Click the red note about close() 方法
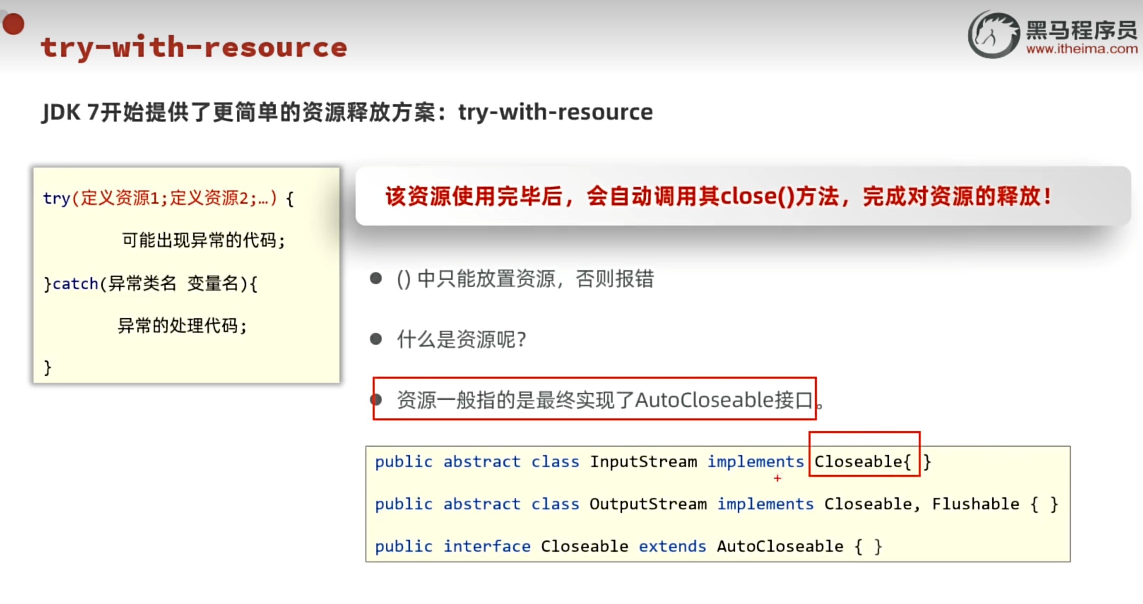The width and height of the screenshot is (1143, 604). [x=719, y=197]
